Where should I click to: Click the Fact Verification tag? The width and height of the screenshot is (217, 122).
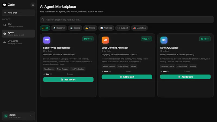tap(78, 69)
